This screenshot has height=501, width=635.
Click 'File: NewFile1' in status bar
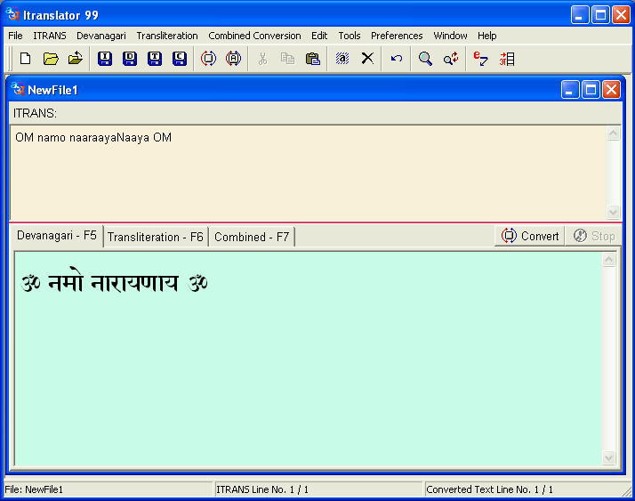pyautogui.click(x=34, y=489)
